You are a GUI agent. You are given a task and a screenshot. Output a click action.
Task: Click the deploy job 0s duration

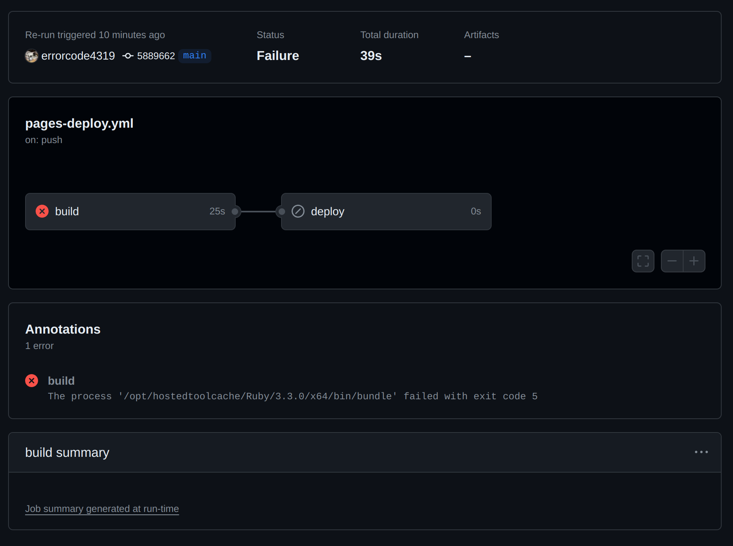[476, 211]
